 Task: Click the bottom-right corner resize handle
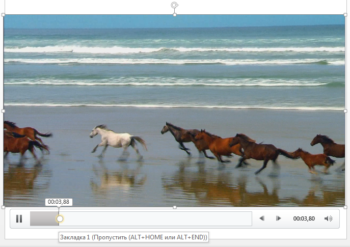click(x=345, y=207)
